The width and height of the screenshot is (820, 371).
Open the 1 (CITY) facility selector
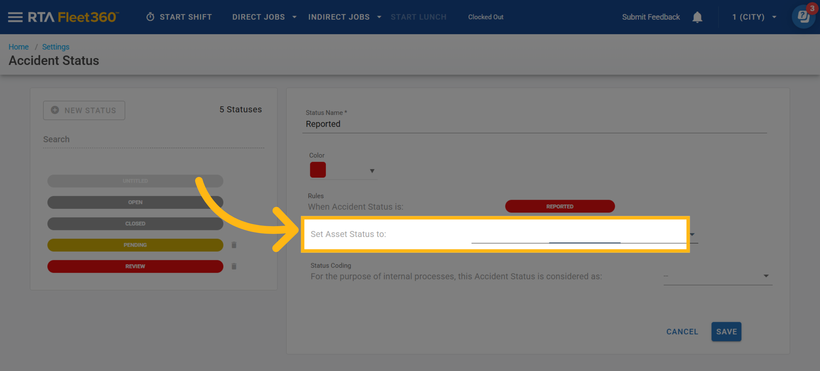coord(754,17)
